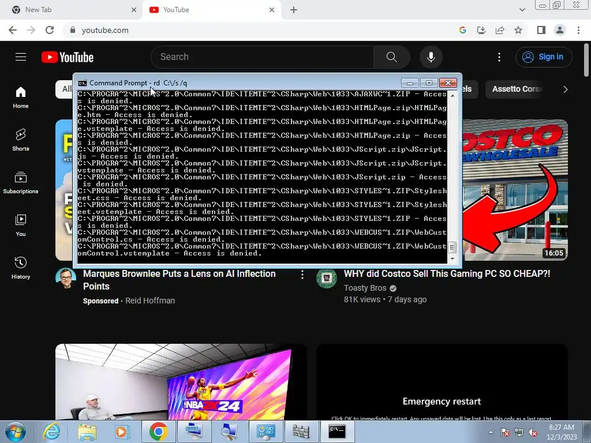Launch Internet Explorer from taskbar
The image size is (591, 443).
(51, 431)
